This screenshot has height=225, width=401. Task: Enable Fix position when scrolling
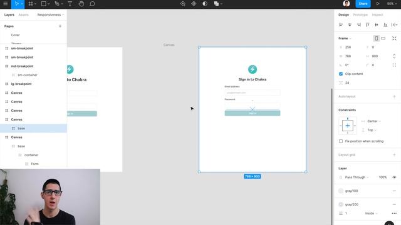click(x=341, y=141)
